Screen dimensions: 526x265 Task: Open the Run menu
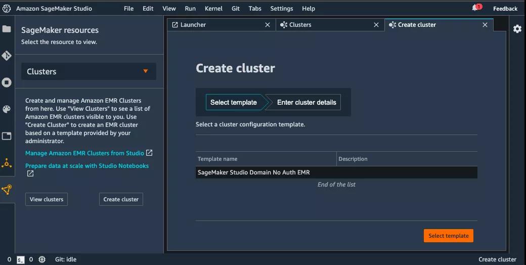190,9
